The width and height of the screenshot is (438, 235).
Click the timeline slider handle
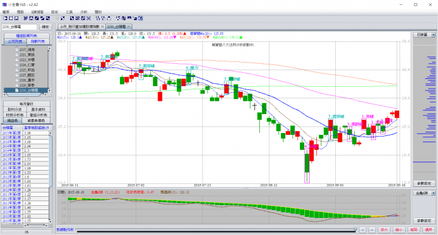pyautogui.click(x=355, y=229)
